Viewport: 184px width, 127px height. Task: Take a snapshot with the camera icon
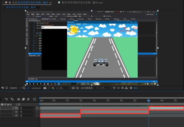click(45, 88)
